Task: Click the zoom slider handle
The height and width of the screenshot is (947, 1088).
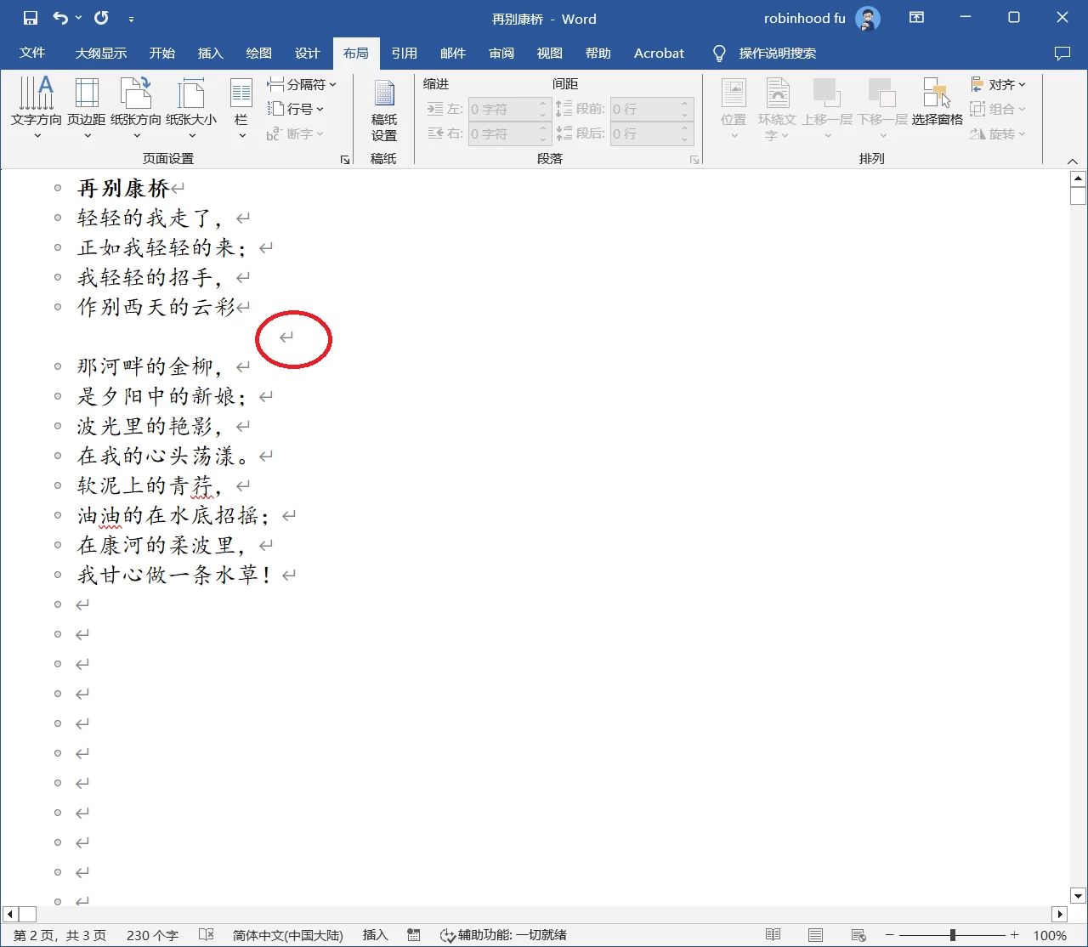Action: [953, 935]
